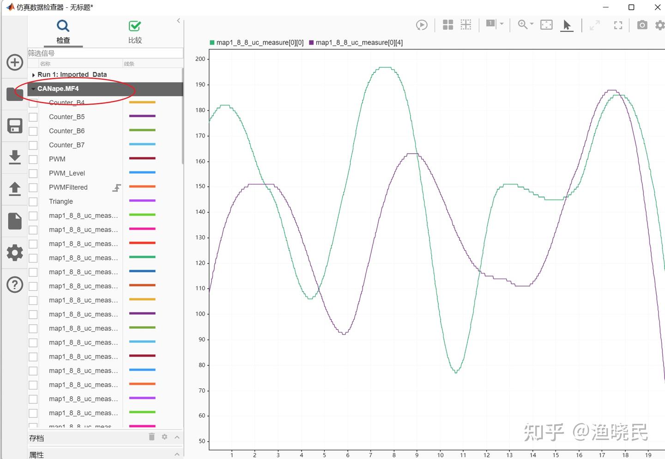665x459 pixels.
Task: Click the export data icon in sidebar
Action: [15, 189]
